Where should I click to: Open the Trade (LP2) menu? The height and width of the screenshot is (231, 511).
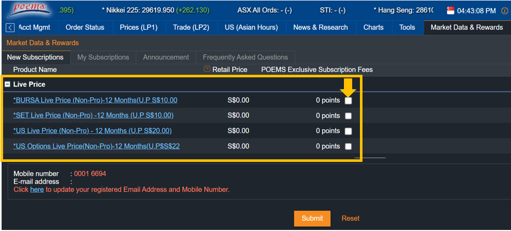[x=191, y=28]
